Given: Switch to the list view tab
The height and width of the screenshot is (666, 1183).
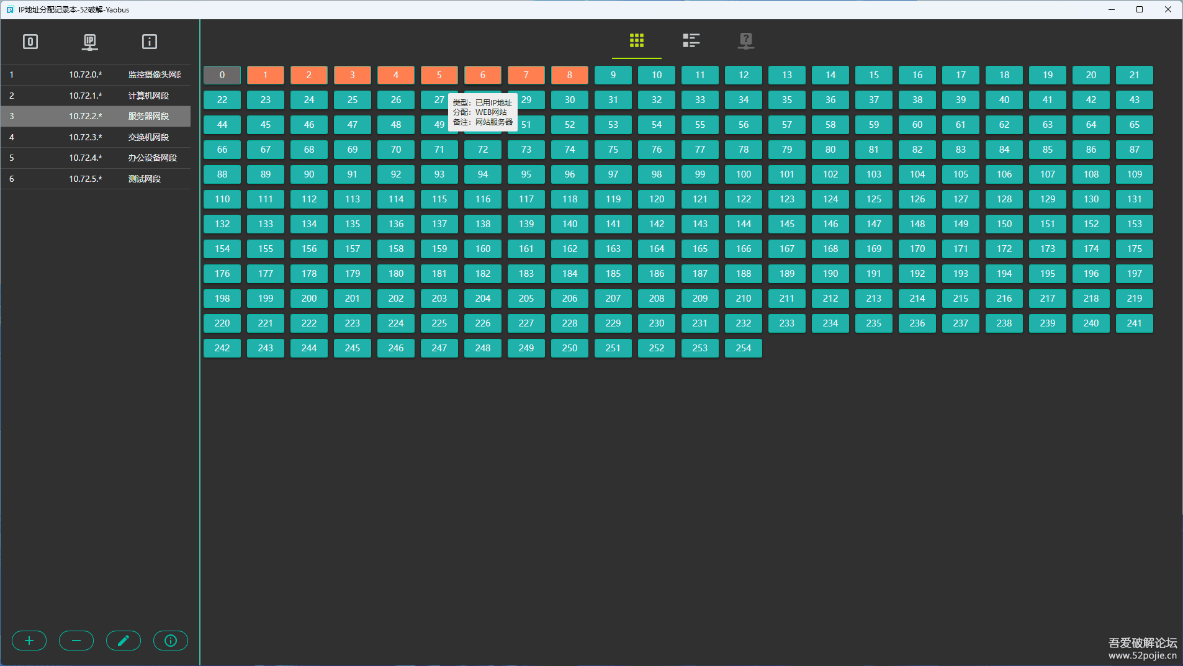Looking at the screenshot, I should click(x=691, y=41).
